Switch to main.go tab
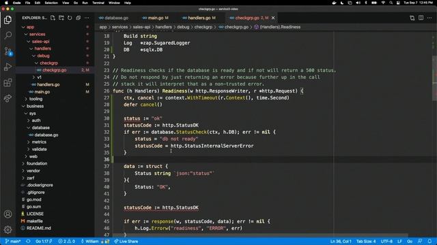 point(155,18)
